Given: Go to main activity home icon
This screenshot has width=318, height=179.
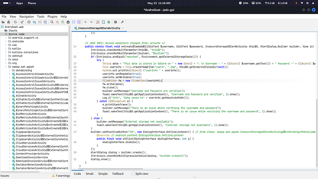Looking at the screenshot, I should pyautogui.click(x=68, y=22).
